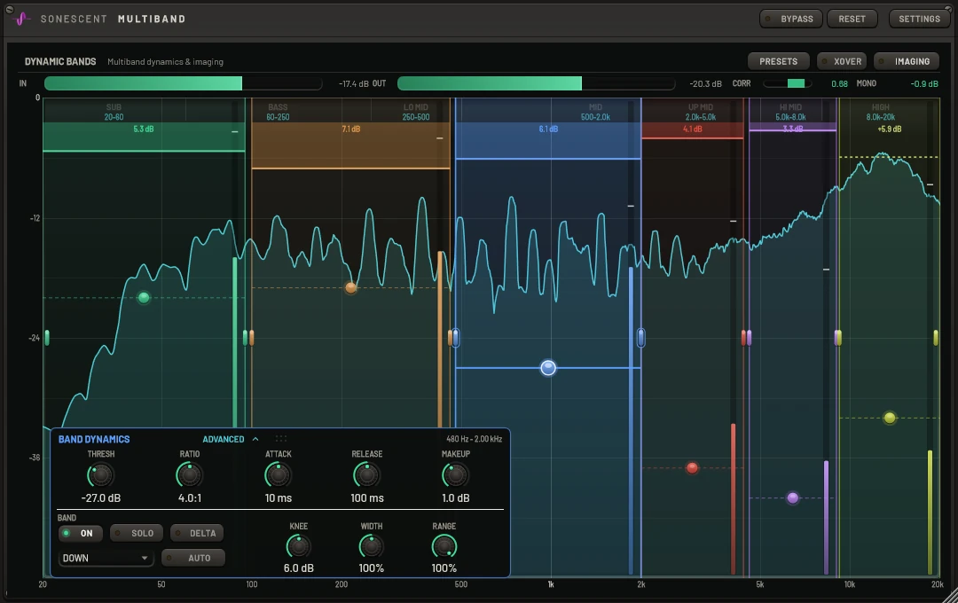The image size is (958, 603).
Task: Click the CORR correlation meter
Action: tap(788, 83)
